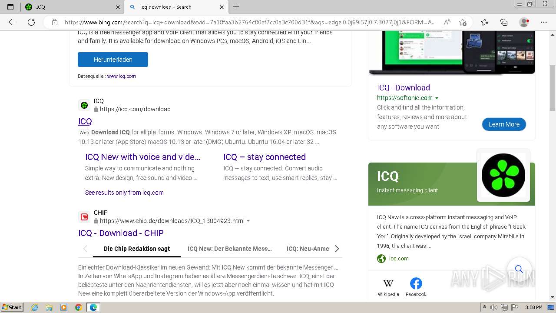Open the media player taskbar icon
The width and height of the screenshot is (556, 313).
(64, 307)
